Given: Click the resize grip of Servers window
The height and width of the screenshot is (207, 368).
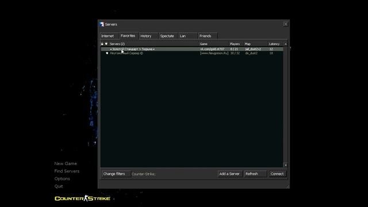Looking at the screenshot, I should pos(287,186).
